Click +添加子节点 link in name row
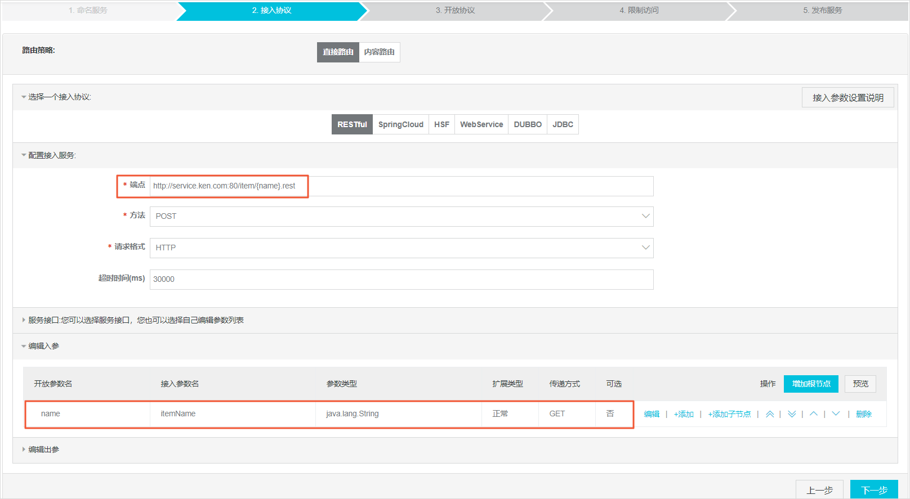 [x=729, y=414]
